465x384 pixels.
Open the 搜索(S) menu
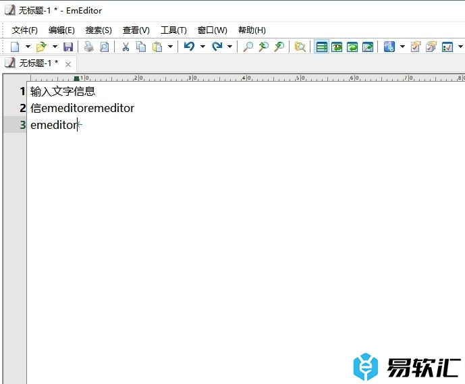[x=99, y=30]
